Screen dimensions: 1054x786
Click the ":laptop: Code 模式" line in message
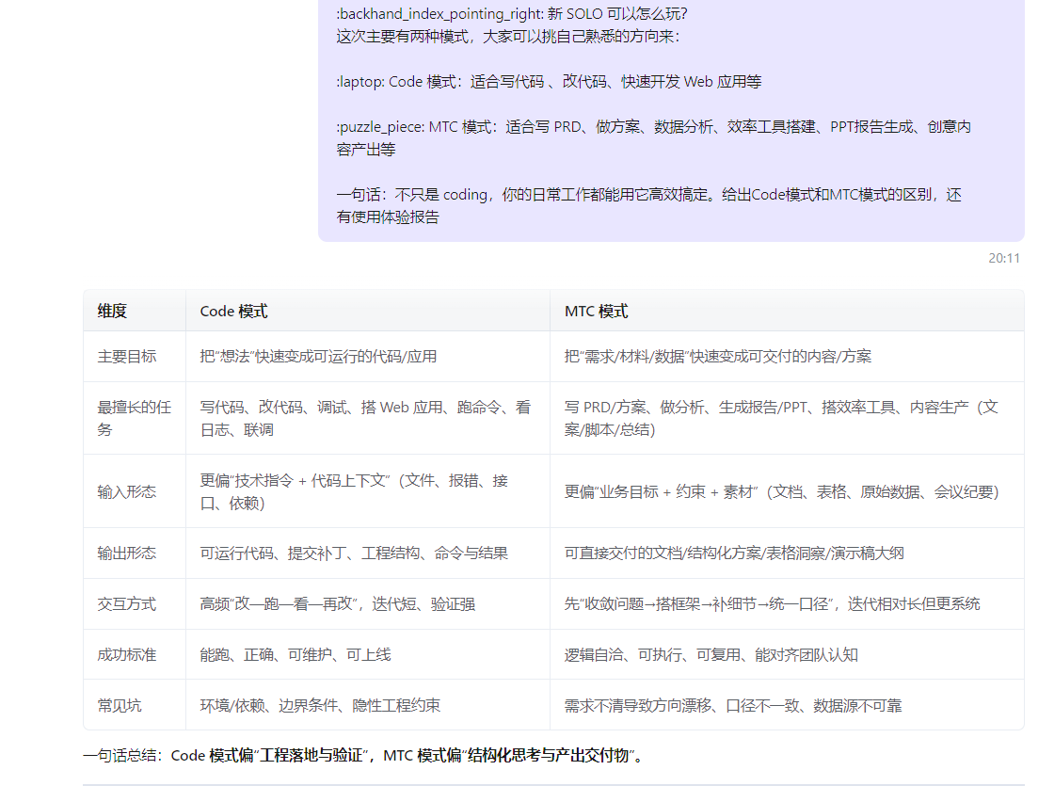tap(549, 82)
